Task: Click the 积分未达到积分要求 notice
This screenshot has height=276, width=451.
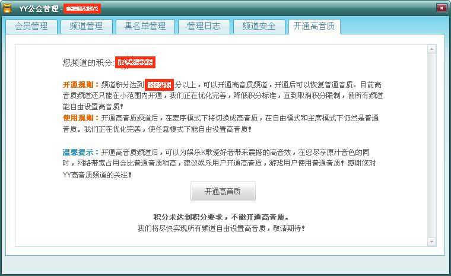Action: click(221, 217)
